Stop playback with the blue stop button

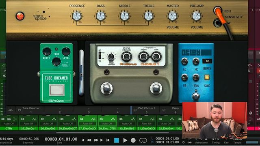pos(117,140)
